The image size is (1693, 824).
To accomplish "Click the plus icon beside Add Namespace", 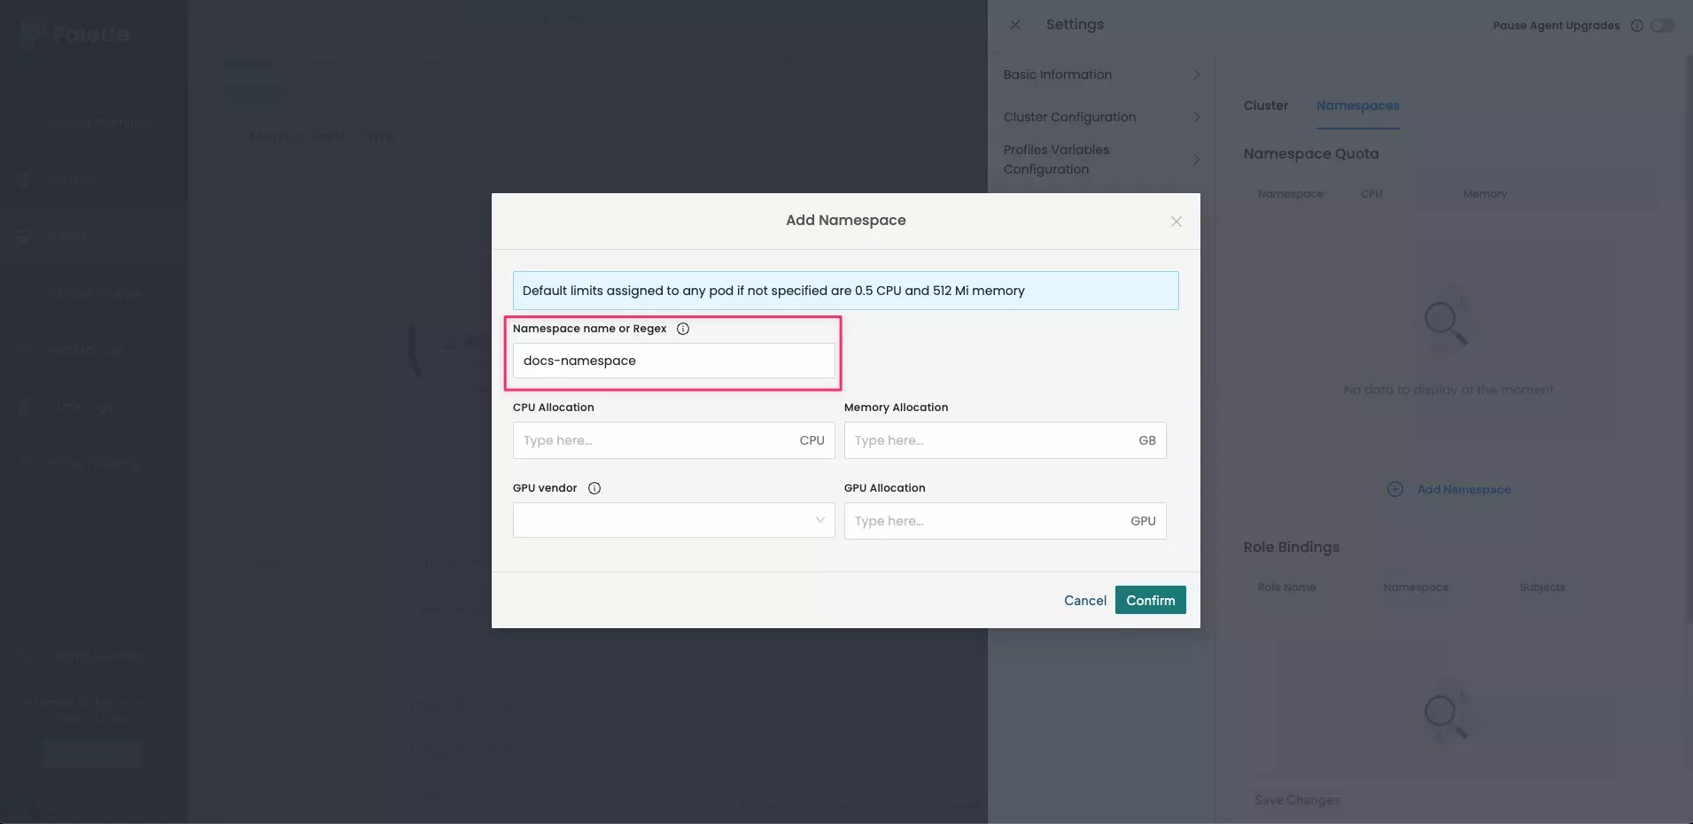I will (x=1394, y=489).
